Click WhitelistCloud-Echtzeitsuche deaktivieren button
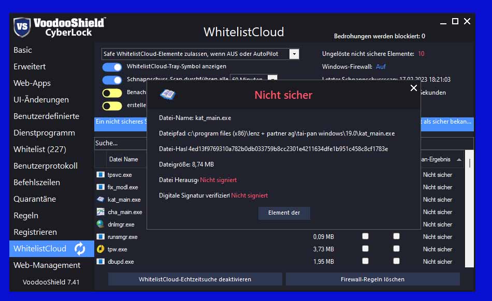The height and width of the screenshot is (301, 492). (195, 279)
